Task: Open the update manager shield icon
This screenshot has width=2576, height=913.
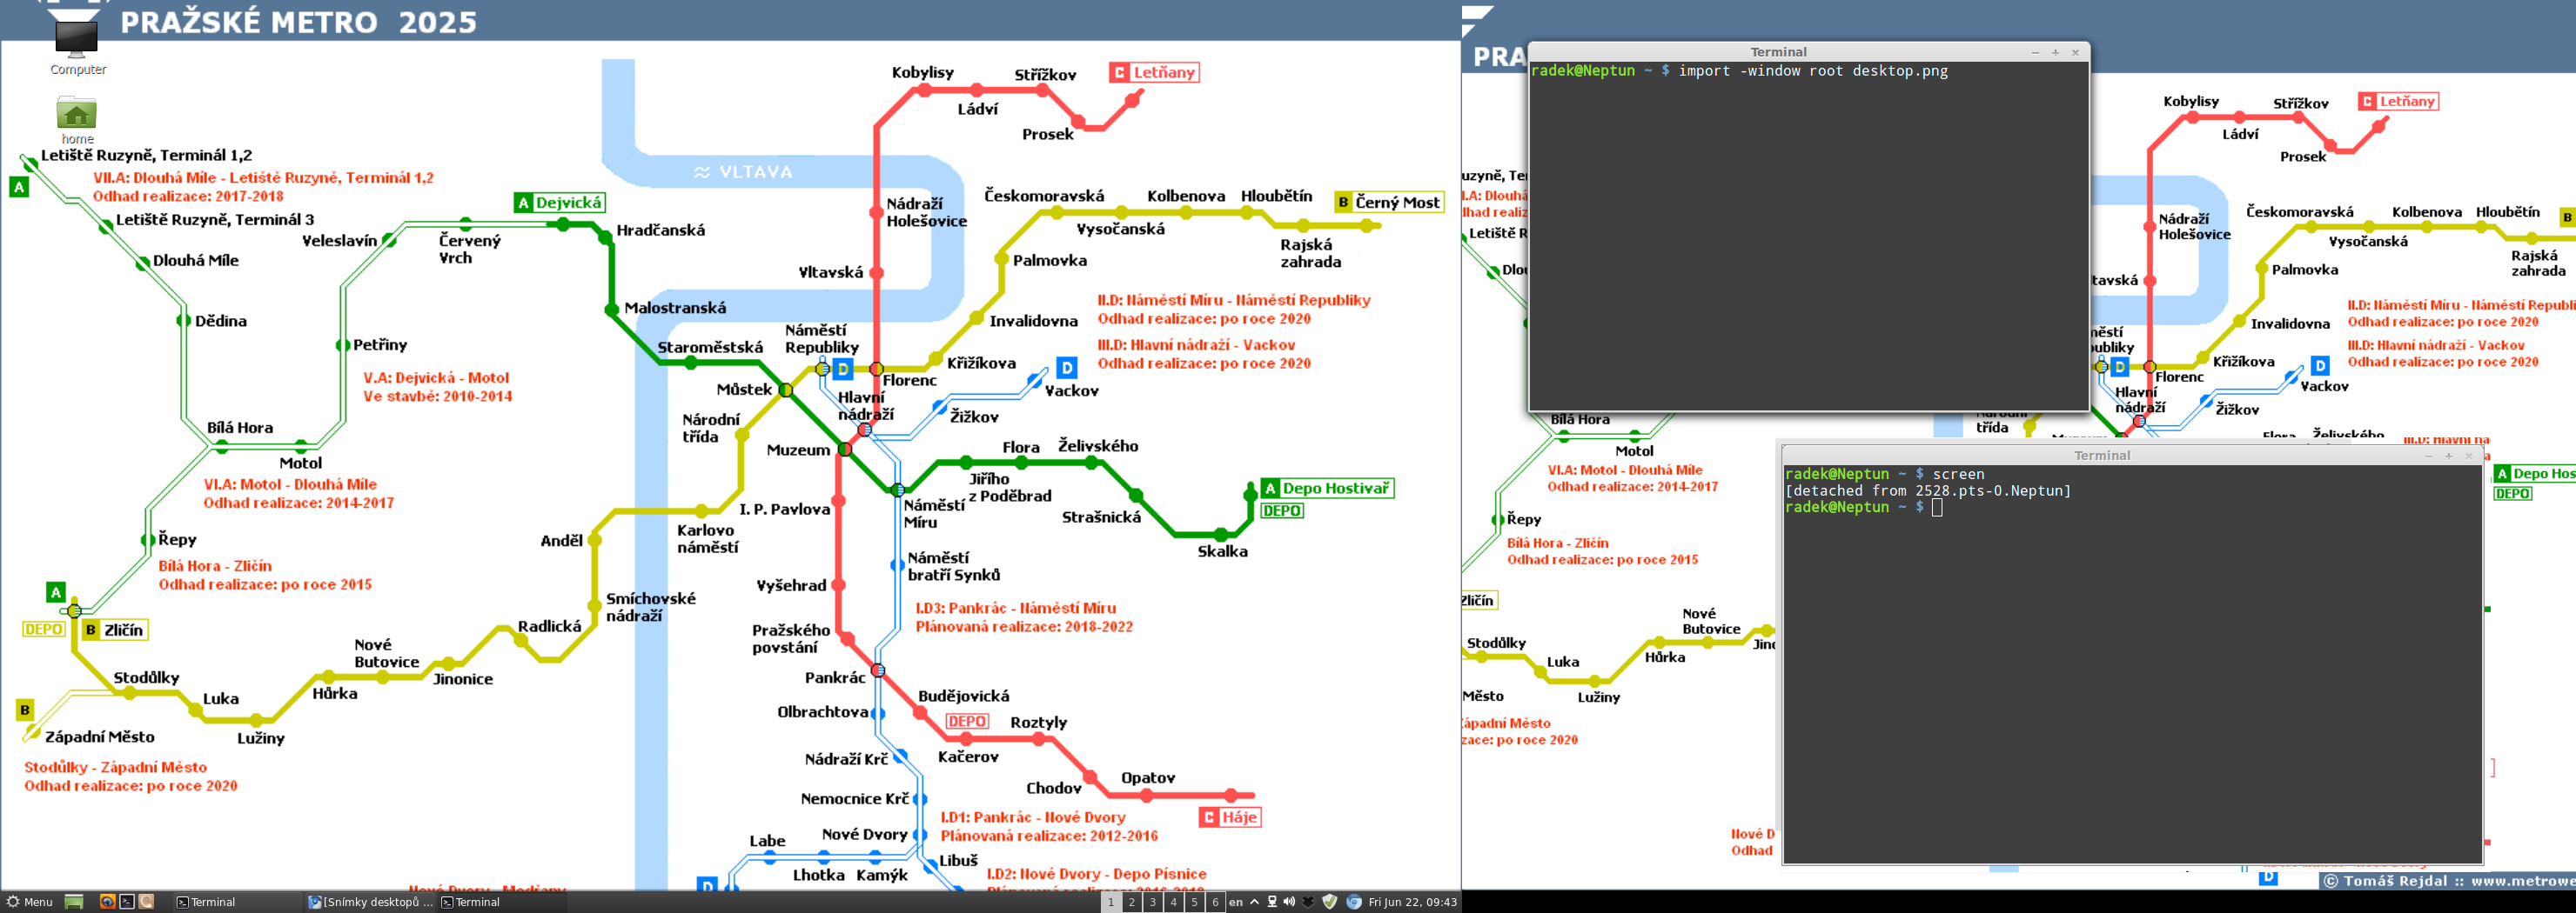Action: coord(1329,902)
